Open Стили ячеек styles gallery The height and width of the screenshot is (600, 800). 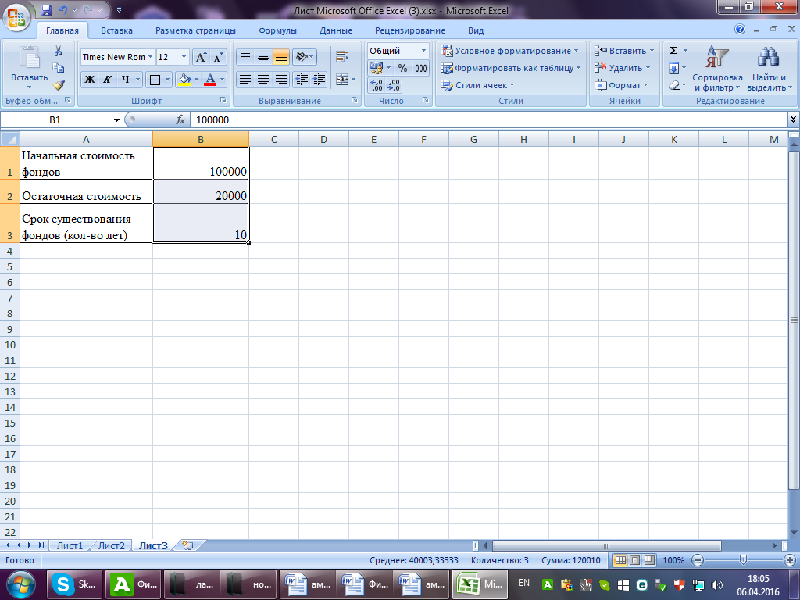tap(477, 85)
